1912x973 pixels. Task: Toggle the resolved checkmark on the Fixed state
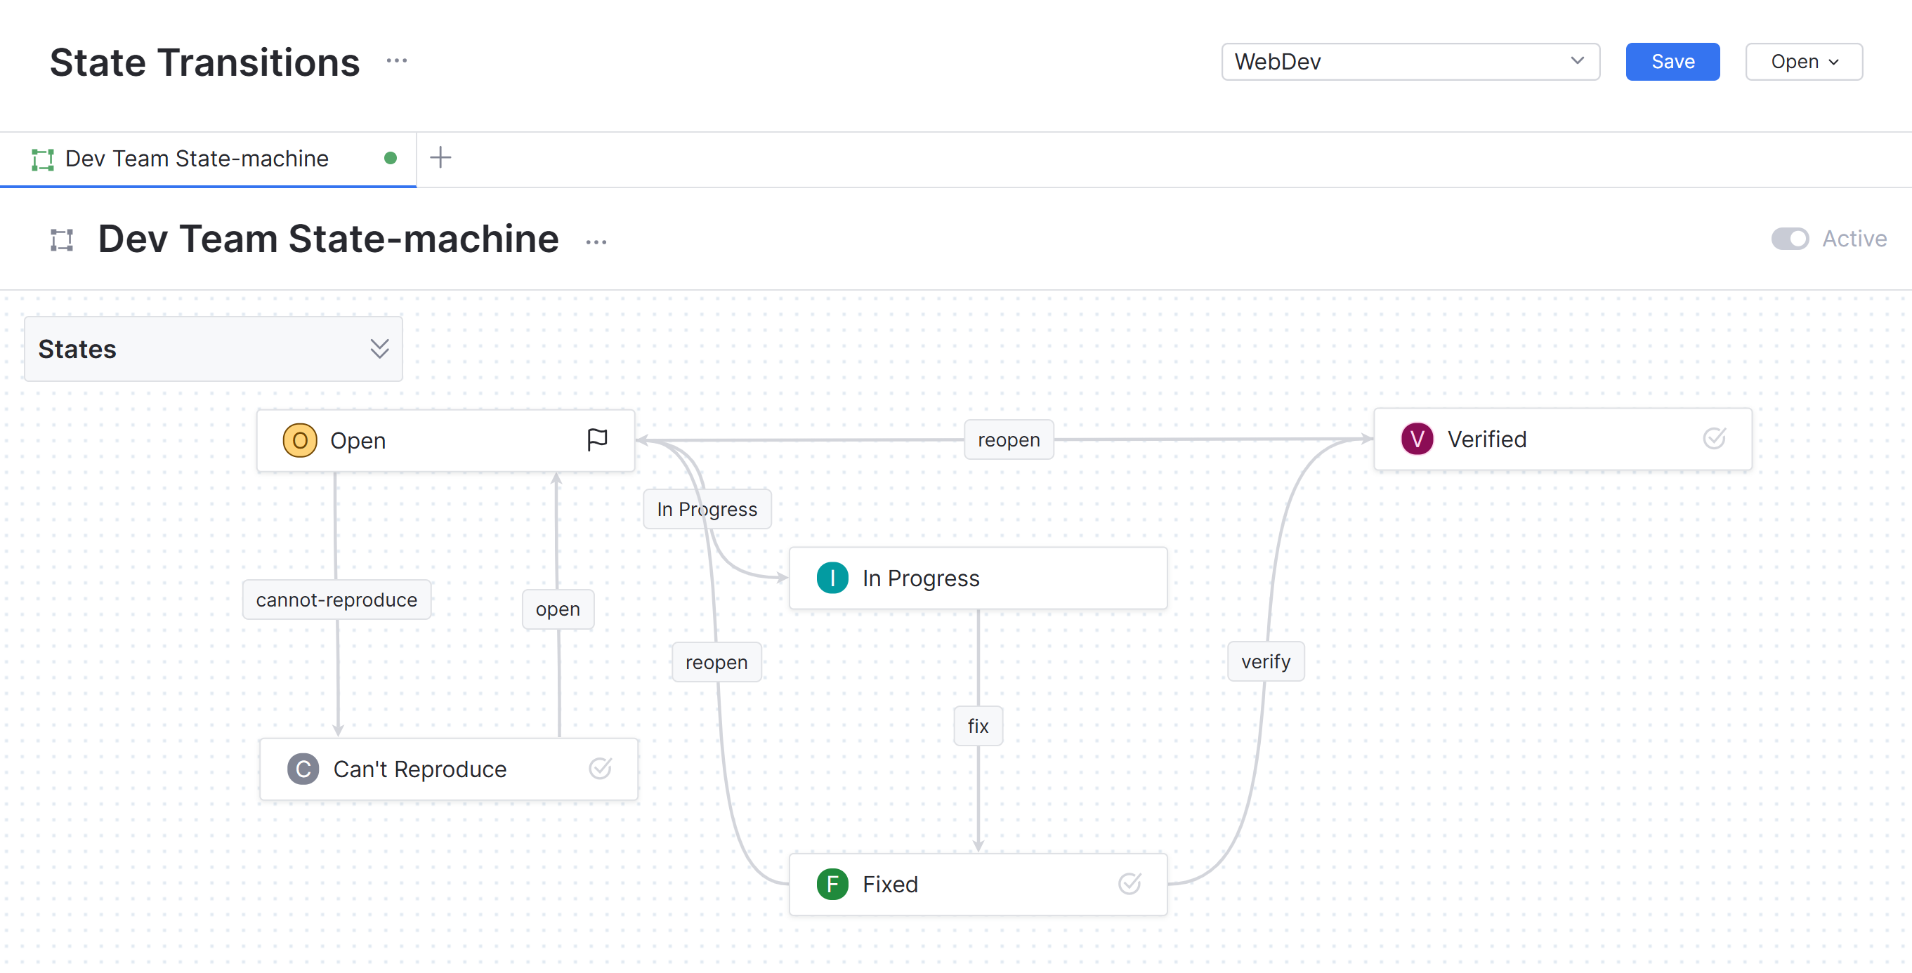[x=1129, y=884]
